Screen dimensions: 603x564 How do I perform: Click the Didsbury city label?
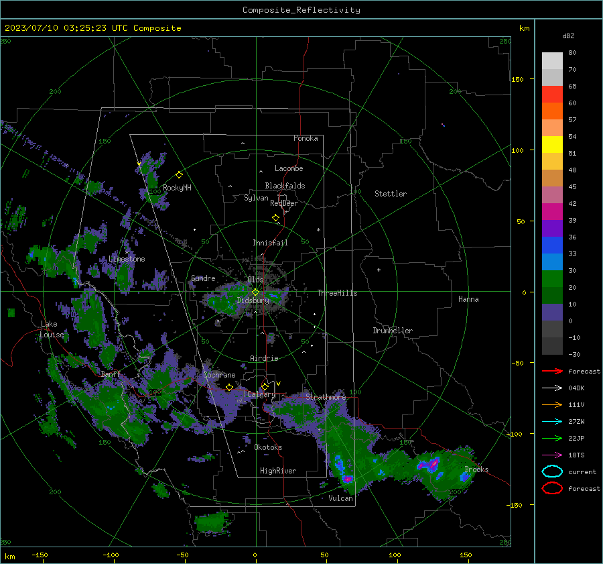[253, 300]
